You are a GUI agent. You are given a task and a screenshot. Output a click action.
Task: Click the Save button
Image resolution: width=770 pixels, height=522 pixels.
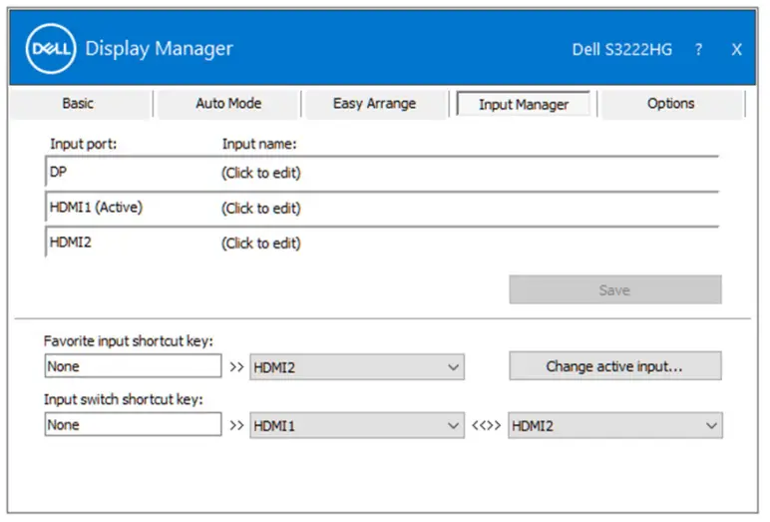click(615, 290)
